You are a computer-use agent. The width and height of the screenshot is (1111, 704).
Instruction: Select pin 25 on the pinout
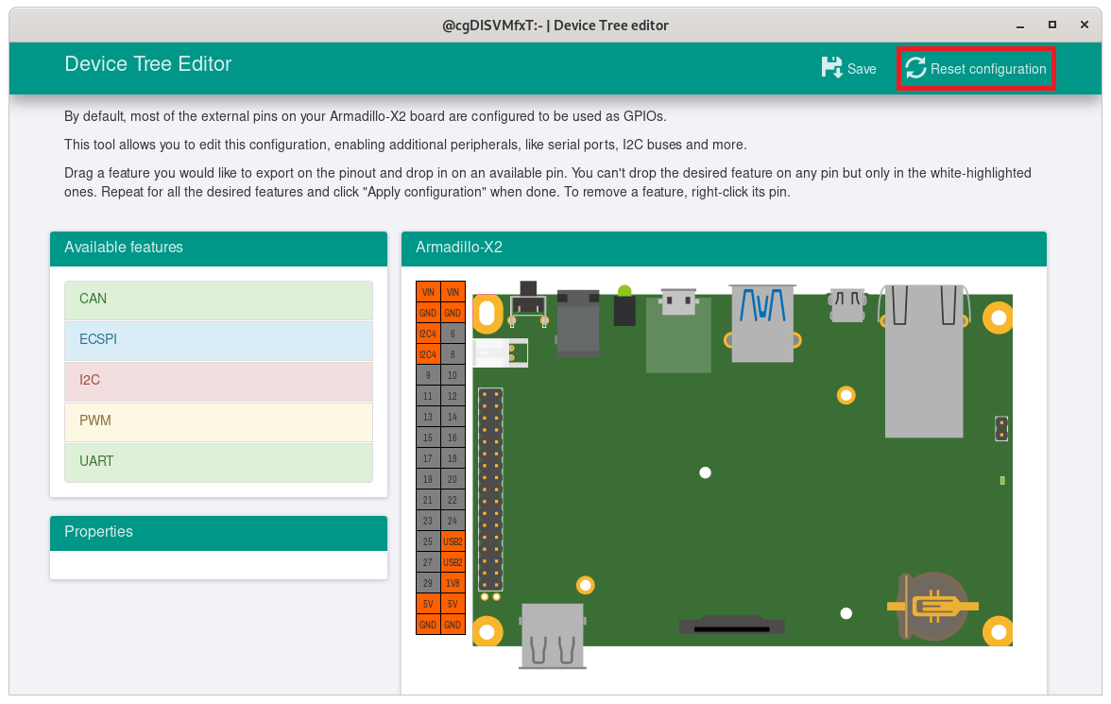click(428, 541)
